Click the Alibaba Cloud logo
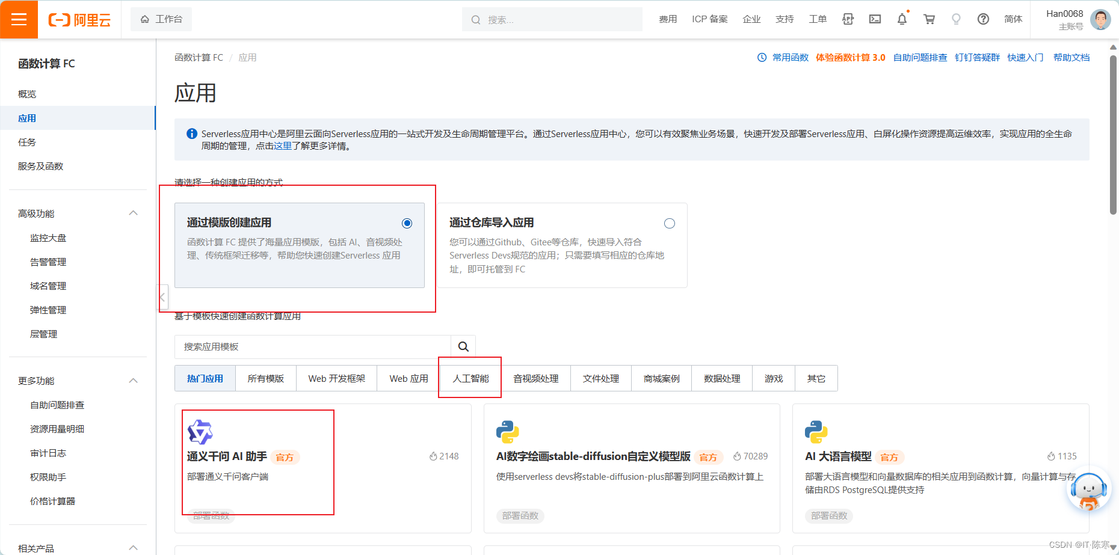Viewport: 1119px width, 555px height. coord(79,20)
